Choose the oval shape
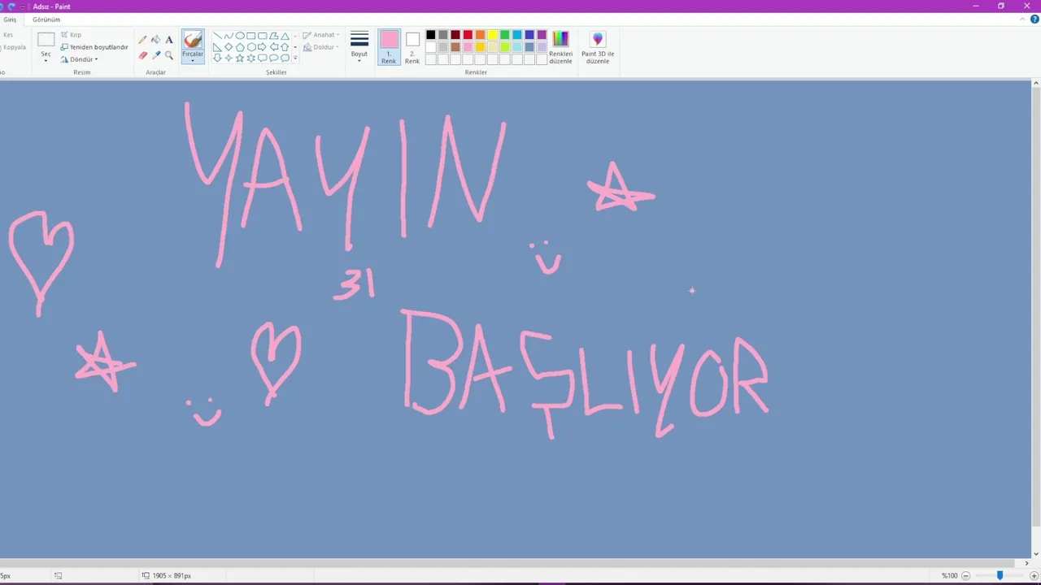1041x585 pixels. click(x=240, y=36)
